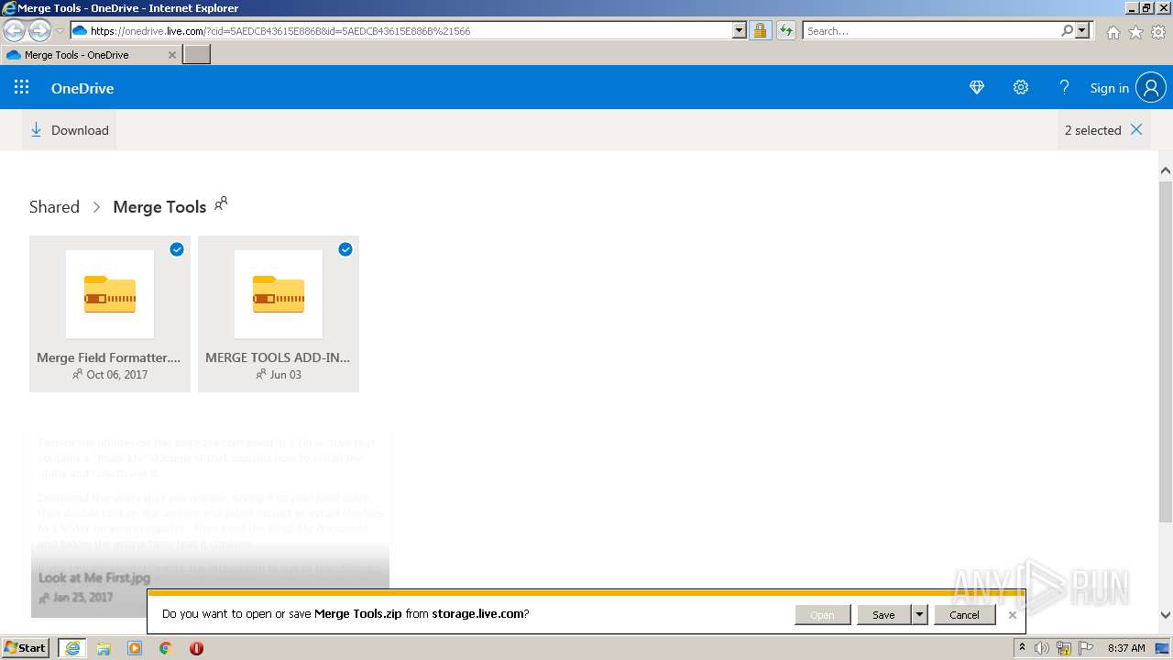Close the Merge Tools - OneDrive tab
The height and width of the screenshot is (660, 1173).
171,55
